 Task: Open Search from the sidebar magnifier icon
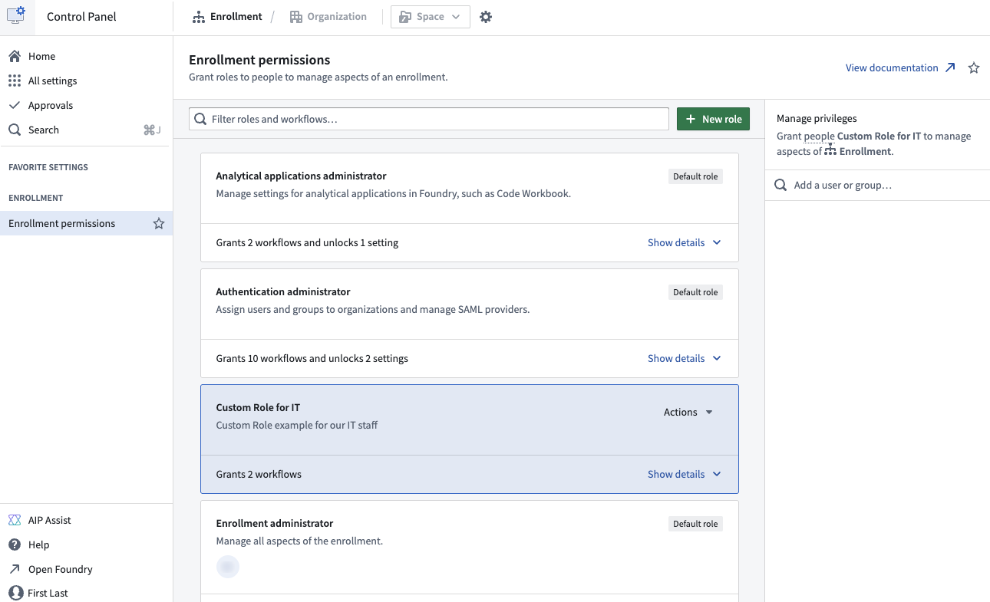coord(14,129)
